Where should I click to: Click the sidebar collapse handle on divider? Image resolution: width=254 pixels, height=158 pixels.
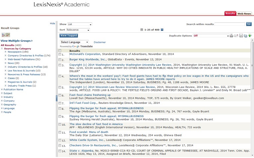coord(56,98)
